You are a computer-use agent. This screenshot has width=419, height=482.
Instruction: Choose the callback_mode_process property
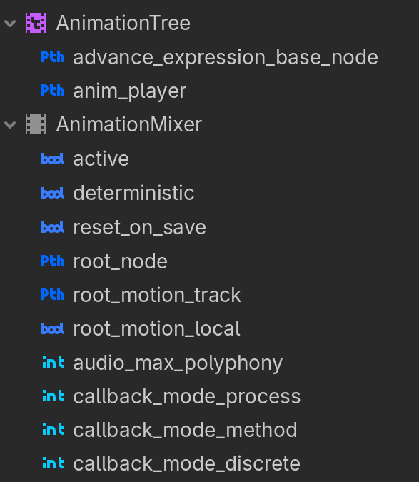(x=187, y=396)
